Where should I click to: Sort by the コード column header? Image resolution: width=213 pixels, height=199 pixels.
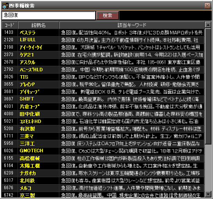coord(9,25)
